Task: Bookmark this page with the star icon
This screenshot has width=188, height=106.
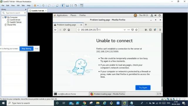Action: coord(136,30)
